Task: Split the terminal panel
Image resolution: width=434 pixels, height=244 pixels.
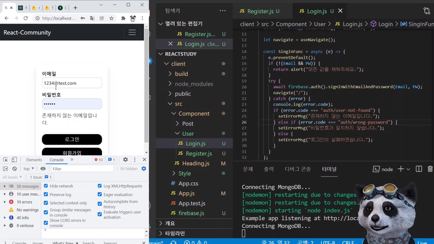Action: (x=419, y=169)
